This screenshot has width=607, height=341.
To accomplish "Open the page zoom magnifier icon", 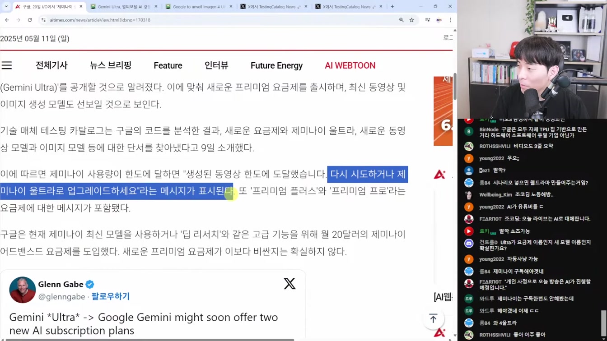I will click(401, 20).
